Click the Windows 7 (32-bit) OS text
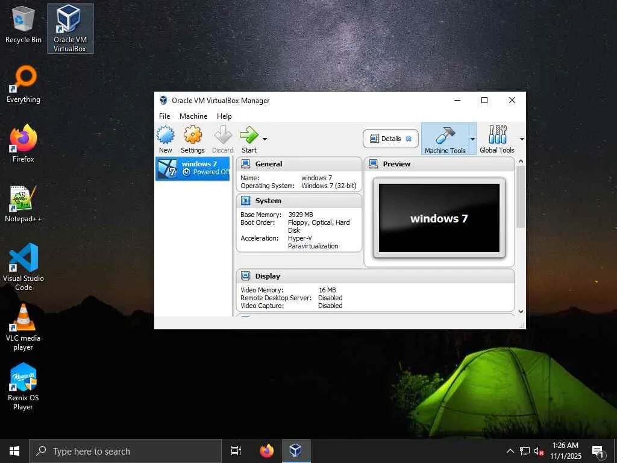 [x=329, y=186]
